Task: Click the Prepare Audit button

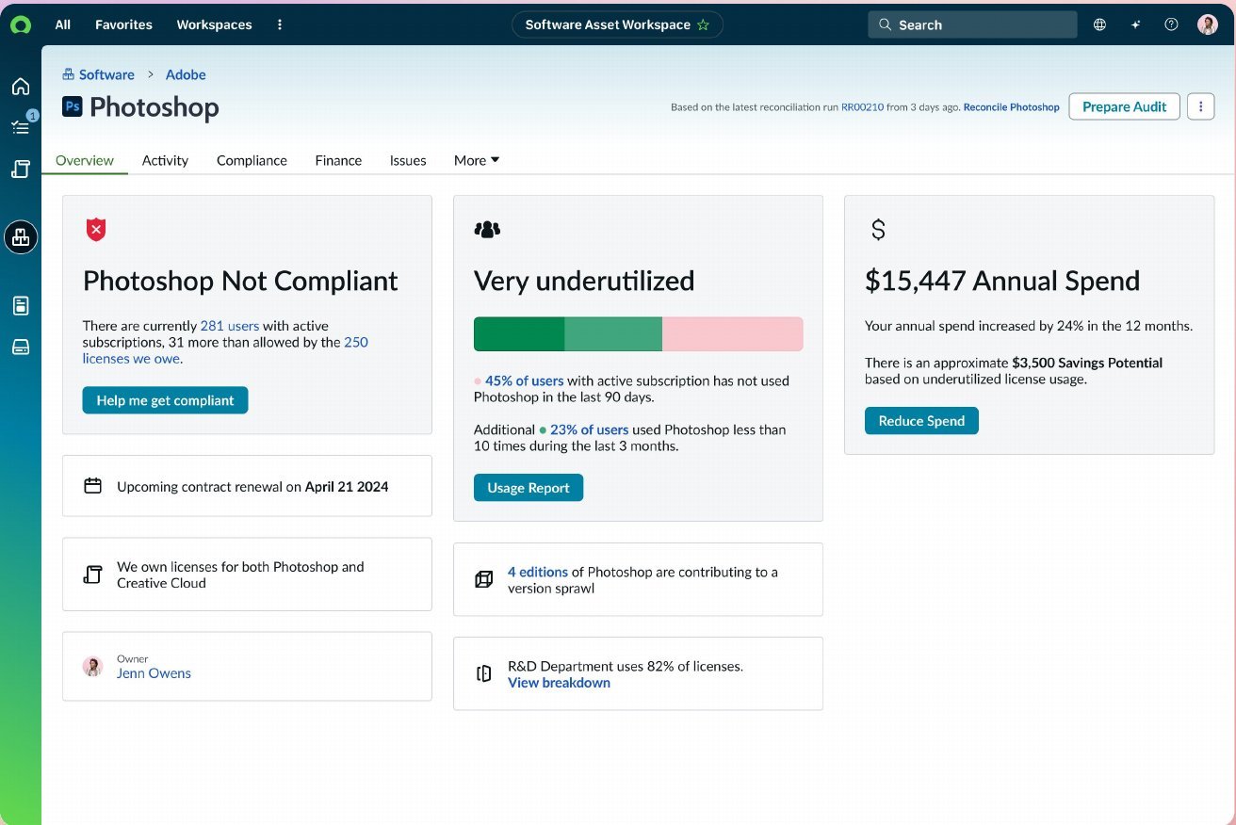Action: click(1124, 106)
